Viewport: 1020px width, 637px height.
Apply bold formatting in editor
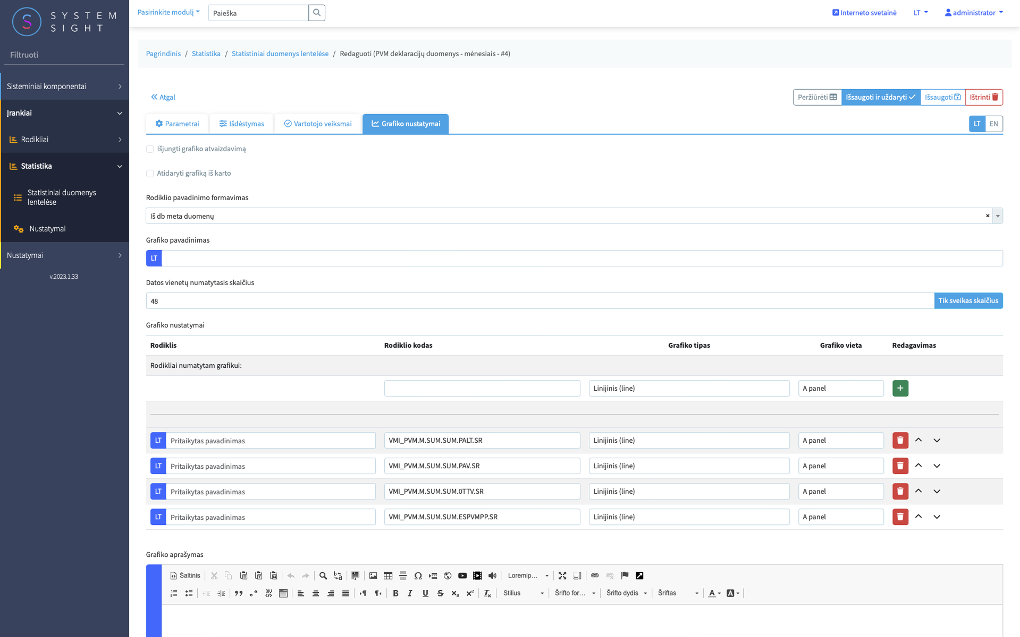click(x=395, y=593)
